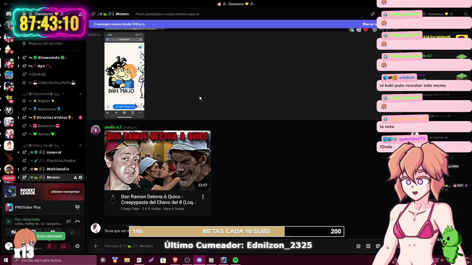Click Mejoras del servidor
This screenshot has height=265, width=472.
46,43
